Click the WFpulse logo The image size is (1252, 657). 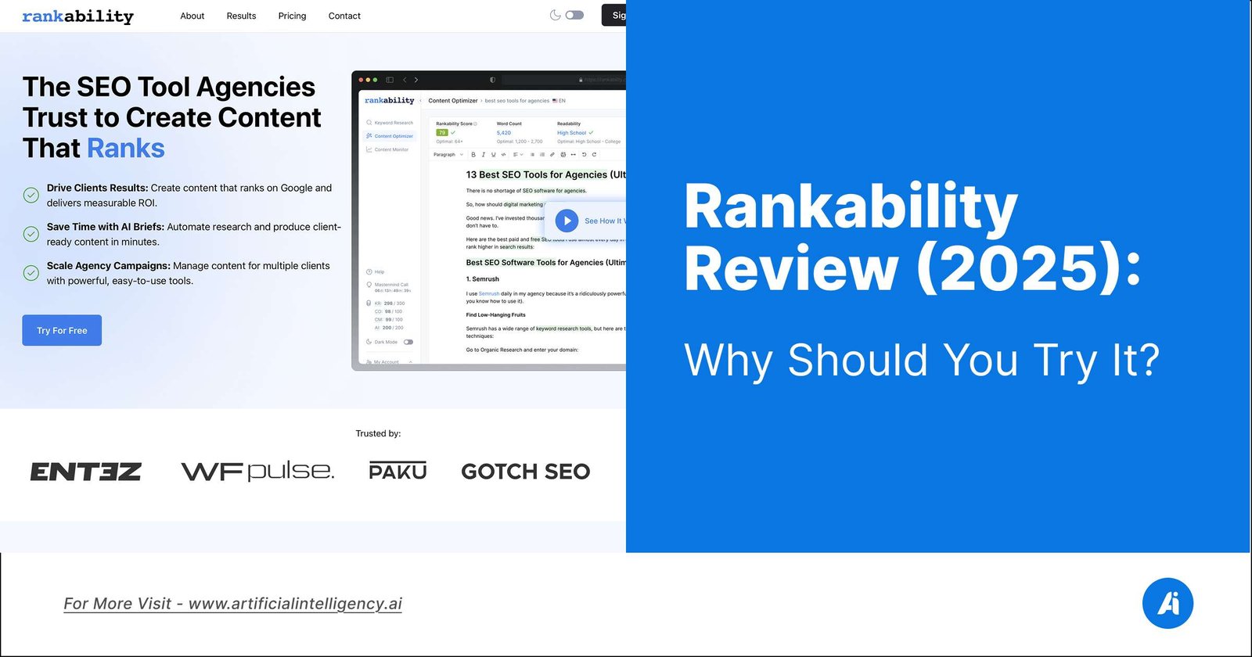pyautogui.click(x=257, y=471)
